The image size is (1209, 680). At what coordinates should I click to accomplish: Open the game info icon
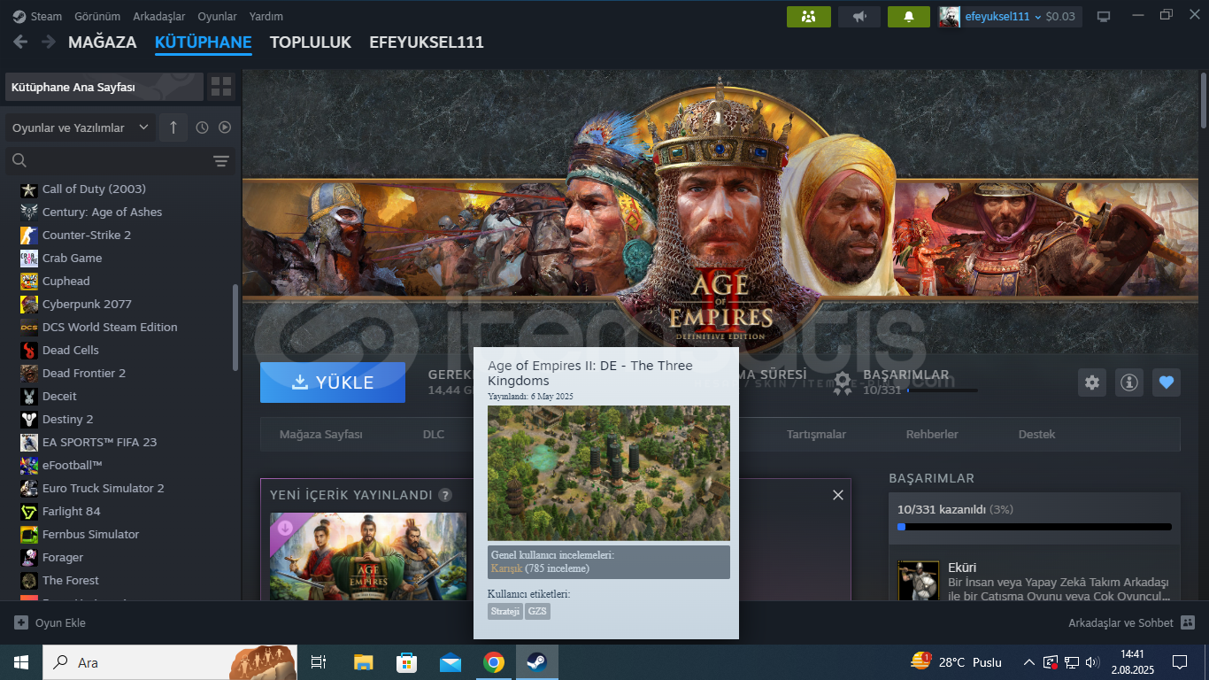point(1129,382)
